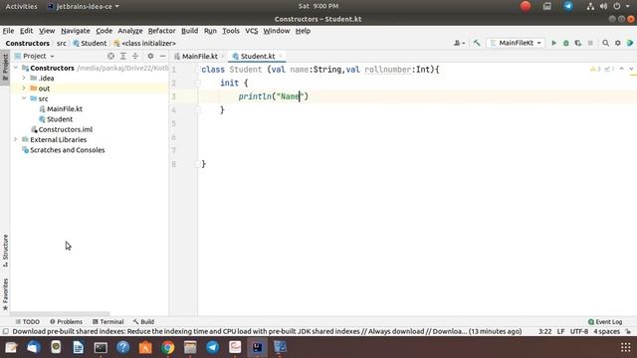637x358 pixels.
Task: Open jetbrains-idea-ce app menu in top bar
Action: coord(84,6)
